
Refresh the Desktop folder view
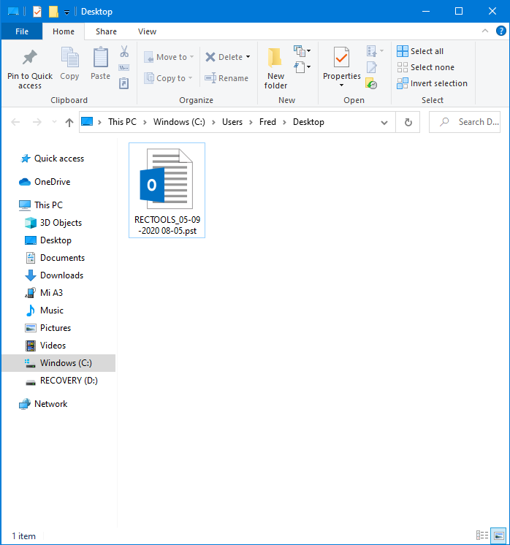[x=408, y=122]
